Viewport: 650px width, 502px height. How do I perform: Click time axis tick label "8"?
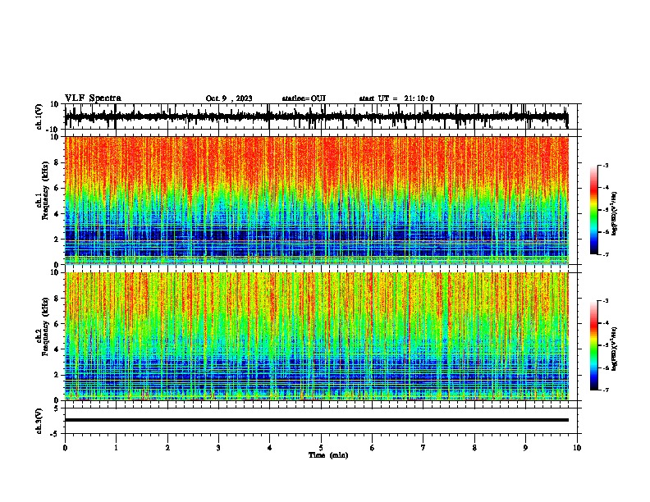474,448
